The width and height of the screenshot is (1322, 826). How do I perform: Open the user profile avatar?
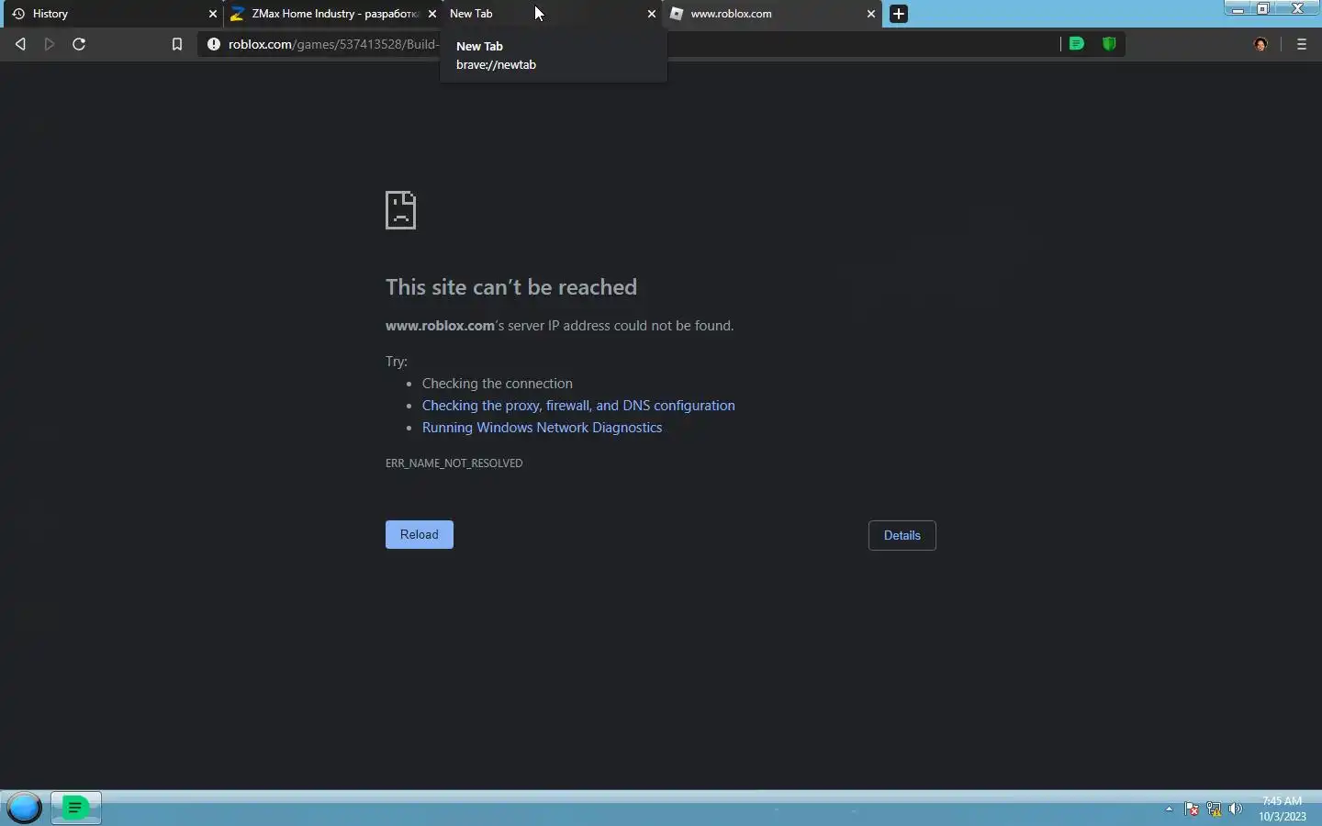click(x=1261, y=44)
